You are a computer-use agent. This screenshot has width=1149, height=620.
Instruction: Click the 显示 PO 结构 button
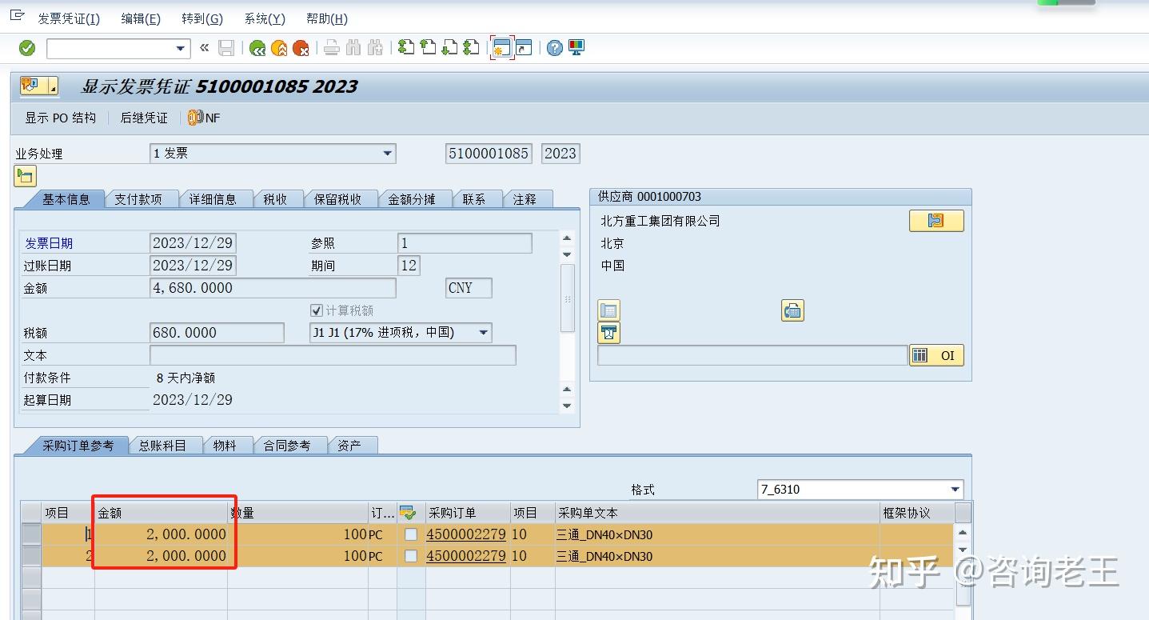tap(60, 118)
